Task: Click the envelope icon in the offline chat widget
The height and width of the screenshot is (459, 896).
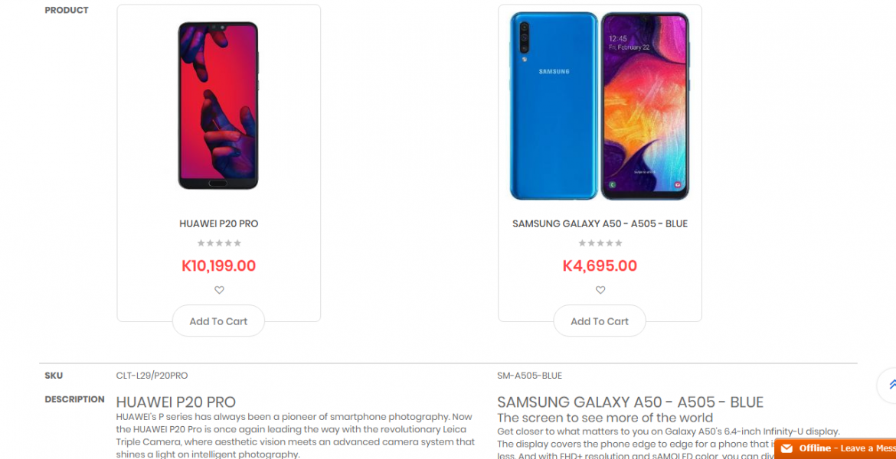Action: coord(786,448)
